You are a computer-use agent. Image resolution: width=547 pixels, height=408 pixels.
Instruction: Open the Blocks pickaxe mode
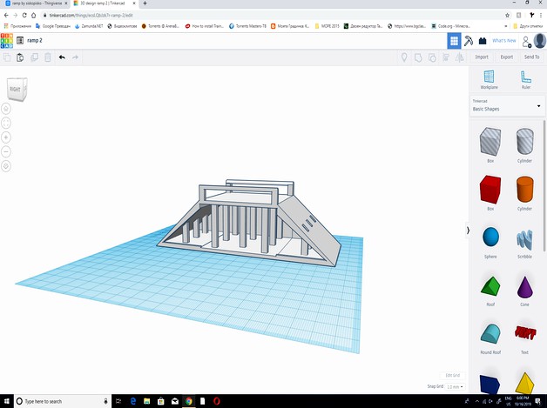click(468, 41)
